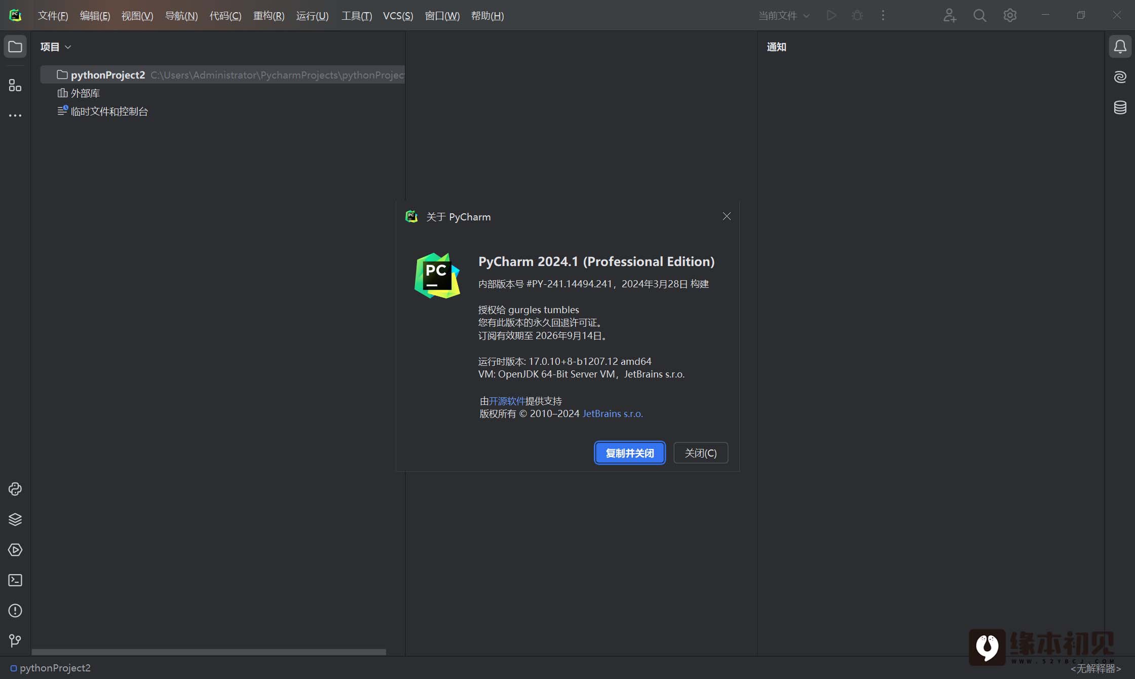1135x679 pixels.
Task: Open the current file run configuration dropdown
Action: [x=784, y=16]
